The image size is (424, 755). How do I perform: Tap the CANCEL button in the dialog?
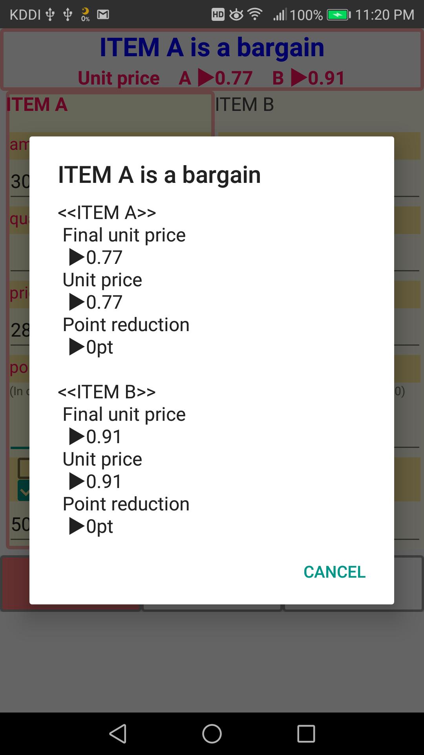coord(334,572)
